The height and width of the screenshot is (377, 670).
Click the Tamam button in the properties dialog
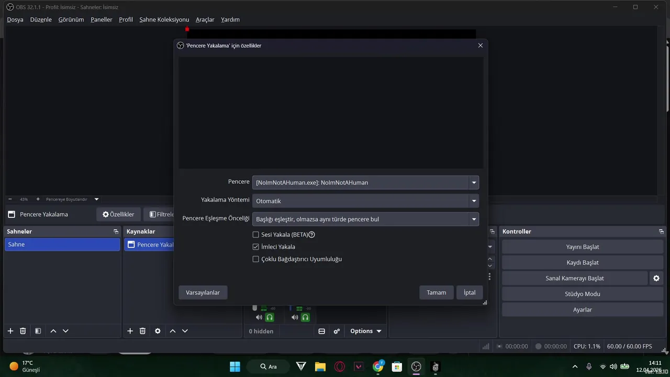(x=437, y=292)
